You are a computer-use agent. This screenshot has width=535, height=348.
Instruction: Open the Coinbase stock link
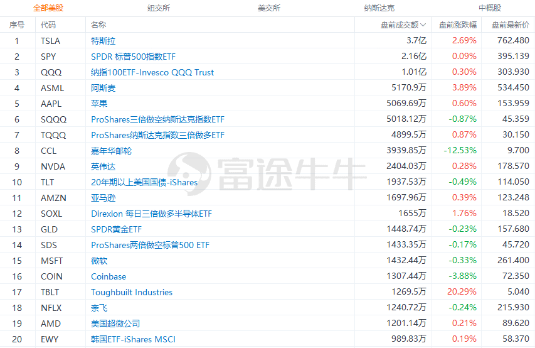pos(108,276)
